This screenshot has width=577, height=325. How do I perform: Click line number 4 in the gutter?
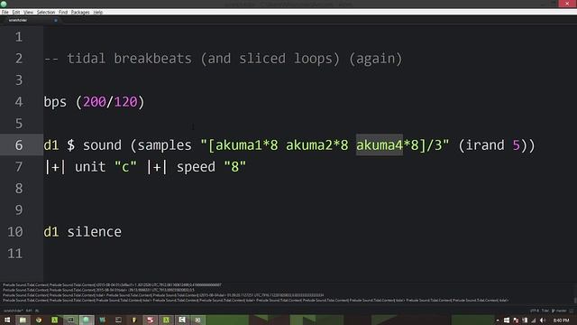[x=19, y=102]
